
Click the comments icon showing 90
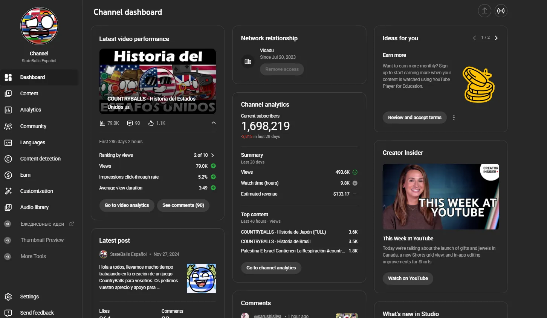click(130, 123)
